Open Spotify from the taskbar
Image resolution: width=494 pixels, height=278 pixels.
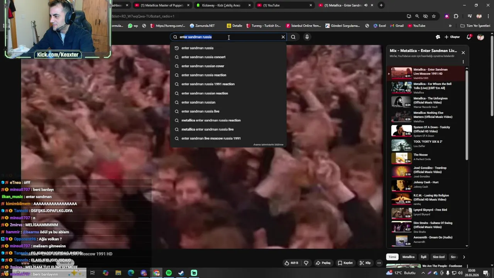(x=169, y=273)
